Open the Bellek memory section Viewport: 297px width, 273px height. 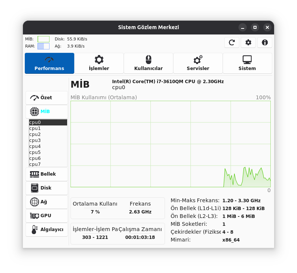pyautogui.click(x=46, y=174)
